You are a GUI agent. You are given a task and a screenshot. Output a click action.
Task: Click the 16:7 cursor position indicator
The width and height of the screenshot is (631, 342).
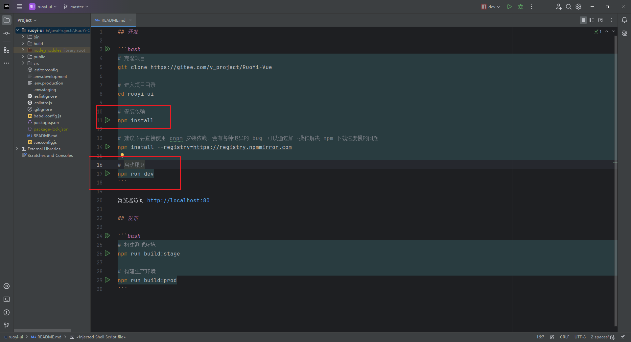540,337
